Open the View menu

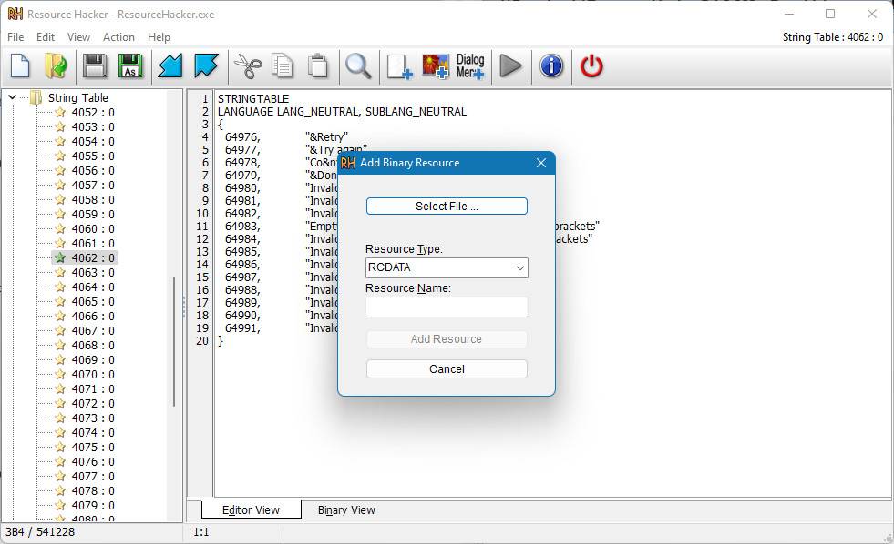[78, 37]
